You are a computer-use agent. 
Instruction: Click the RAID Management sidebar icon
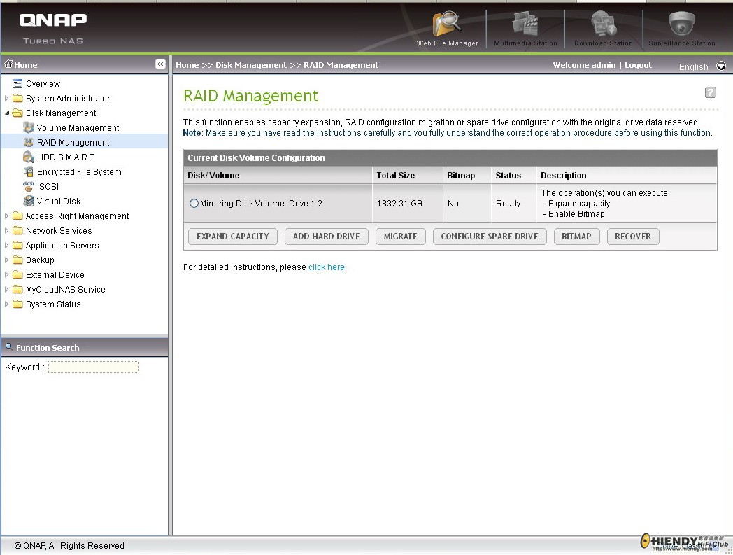[x=28, y=142]
